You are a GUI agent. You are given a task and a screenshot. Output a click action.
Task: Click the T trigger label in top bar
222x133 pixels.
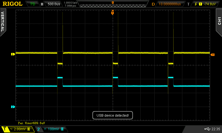[188, 4]
